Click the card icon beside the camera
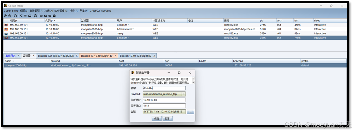The image size is (353, 131). (50, 16)
